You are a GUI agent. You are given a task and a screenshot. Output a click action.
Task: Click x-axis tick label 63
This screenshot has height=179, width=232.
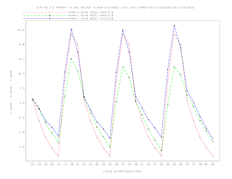(x=168, y=164)
